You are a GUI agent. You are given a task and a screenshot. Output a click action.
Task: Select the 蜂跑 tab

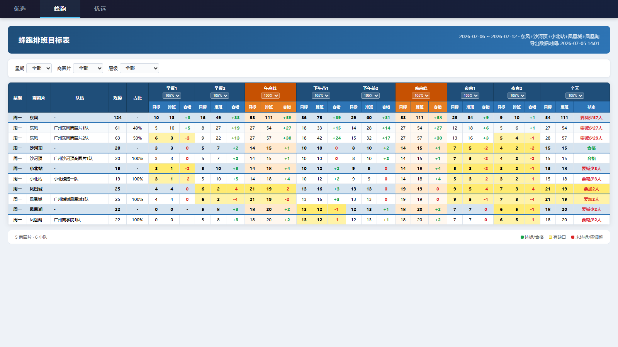tap(60, 9)
